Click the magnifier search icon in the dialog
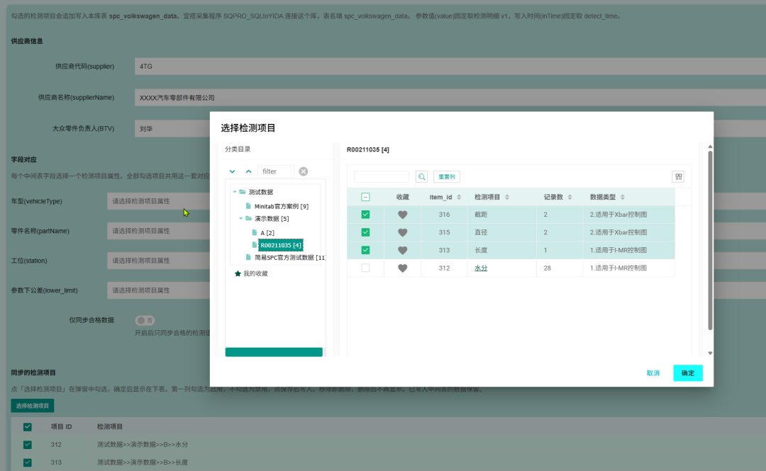The image size is (766, 471). [x=421, y=176]
